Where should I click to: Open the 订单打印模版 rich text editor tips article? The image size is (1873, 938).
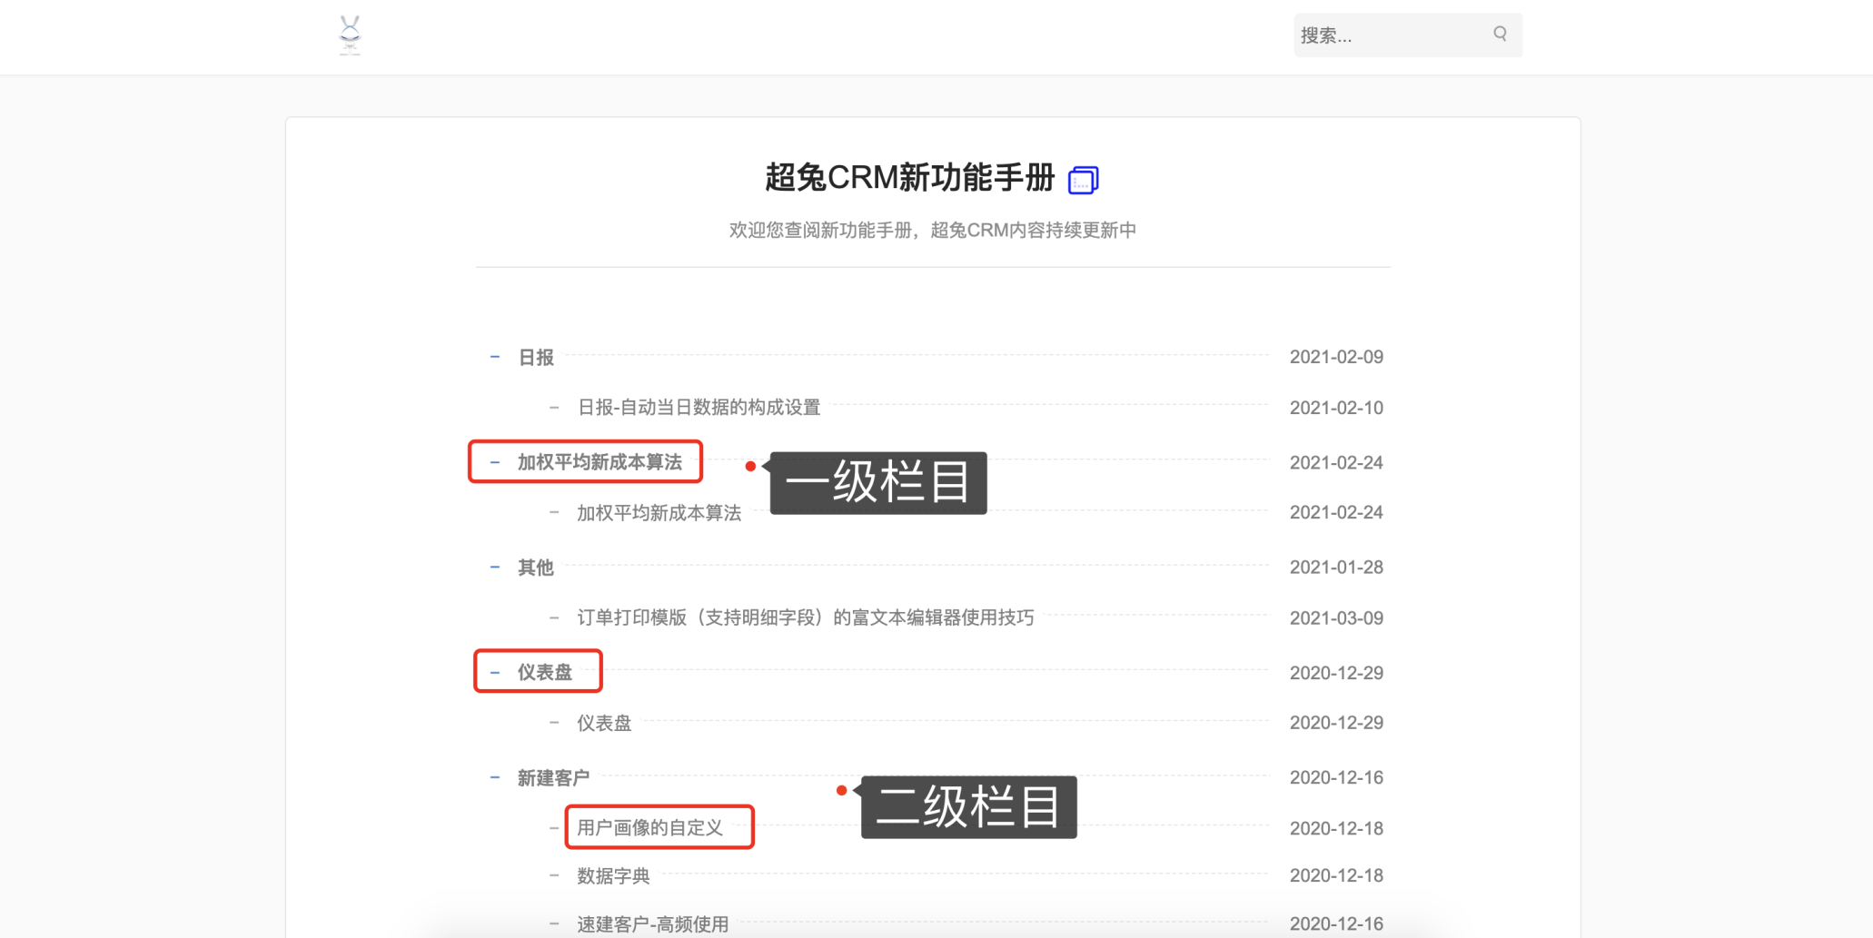(806, 618)
